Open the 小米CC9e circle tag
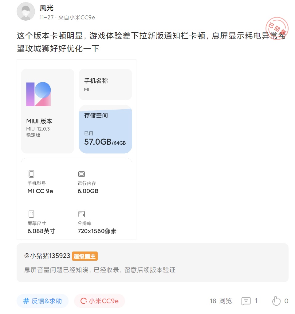This screenshot has width=295, height=314. point(100,301)
